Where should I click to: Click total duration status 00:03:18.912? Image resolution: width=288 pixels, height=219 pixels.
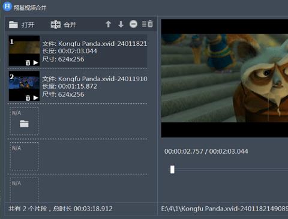93,209
